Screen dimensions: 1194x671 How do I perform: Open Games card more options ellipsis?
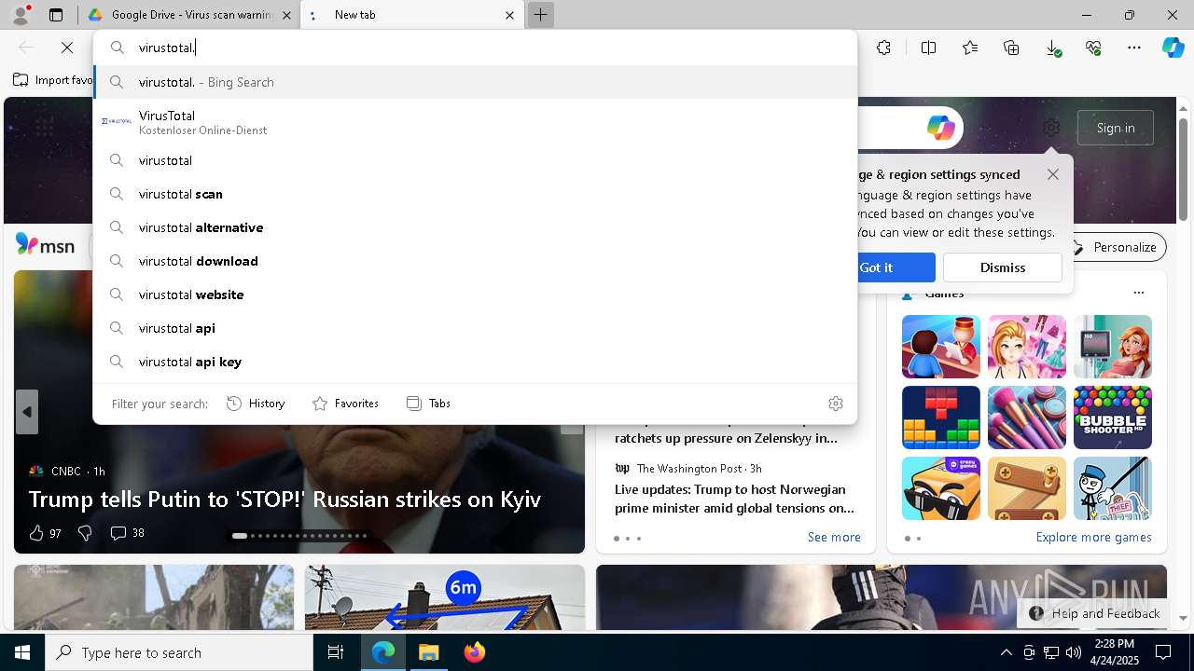pyautogui.click(x=1138, y=293)
